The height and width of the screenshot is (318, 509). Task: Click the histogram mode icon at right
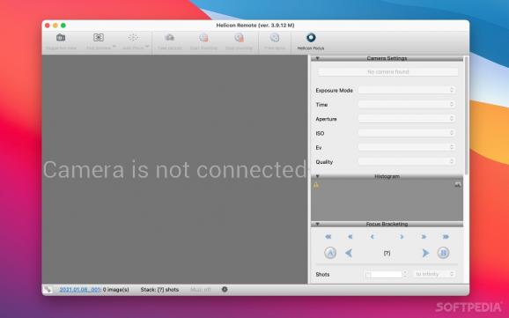457,185
